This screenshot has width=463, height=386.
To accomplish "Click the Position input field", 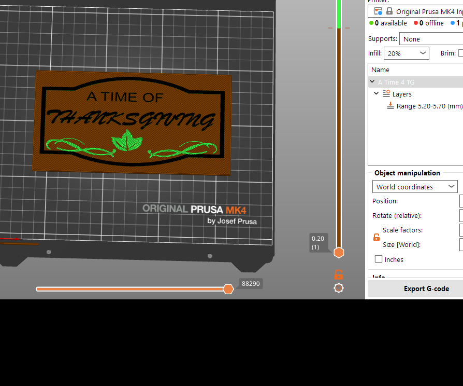I will tap(461, 201).
